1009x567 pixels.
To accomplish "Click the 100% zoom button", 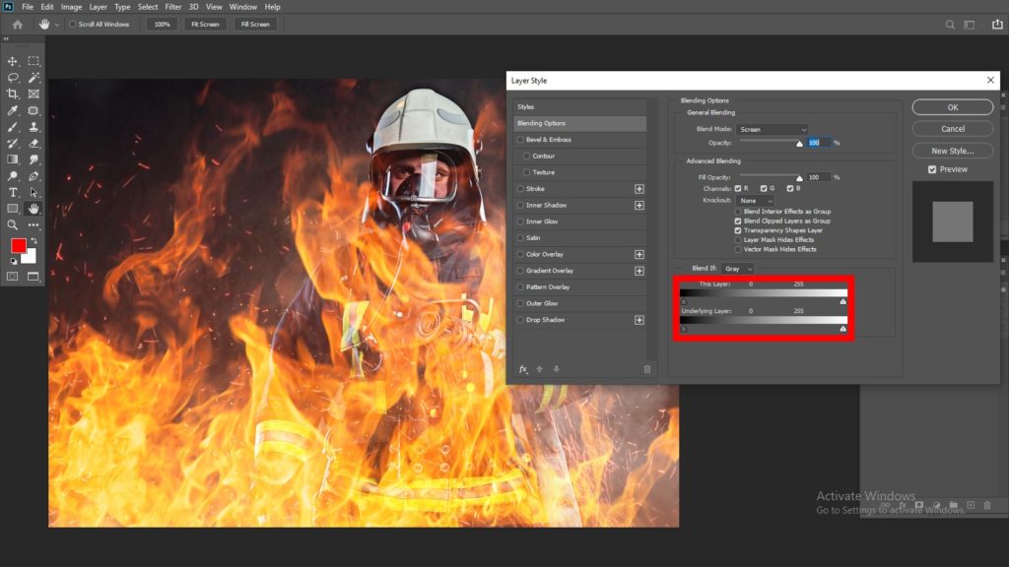I will click(163, 25).
